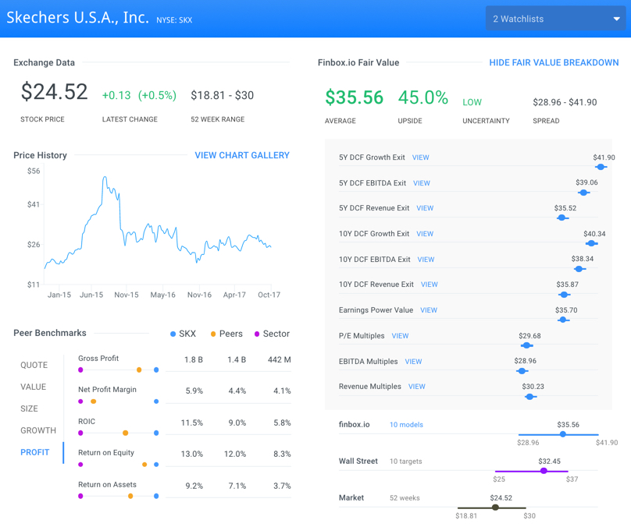Click the 10Y DCF Revenue Exit $35.87 marker

point(564,295)
